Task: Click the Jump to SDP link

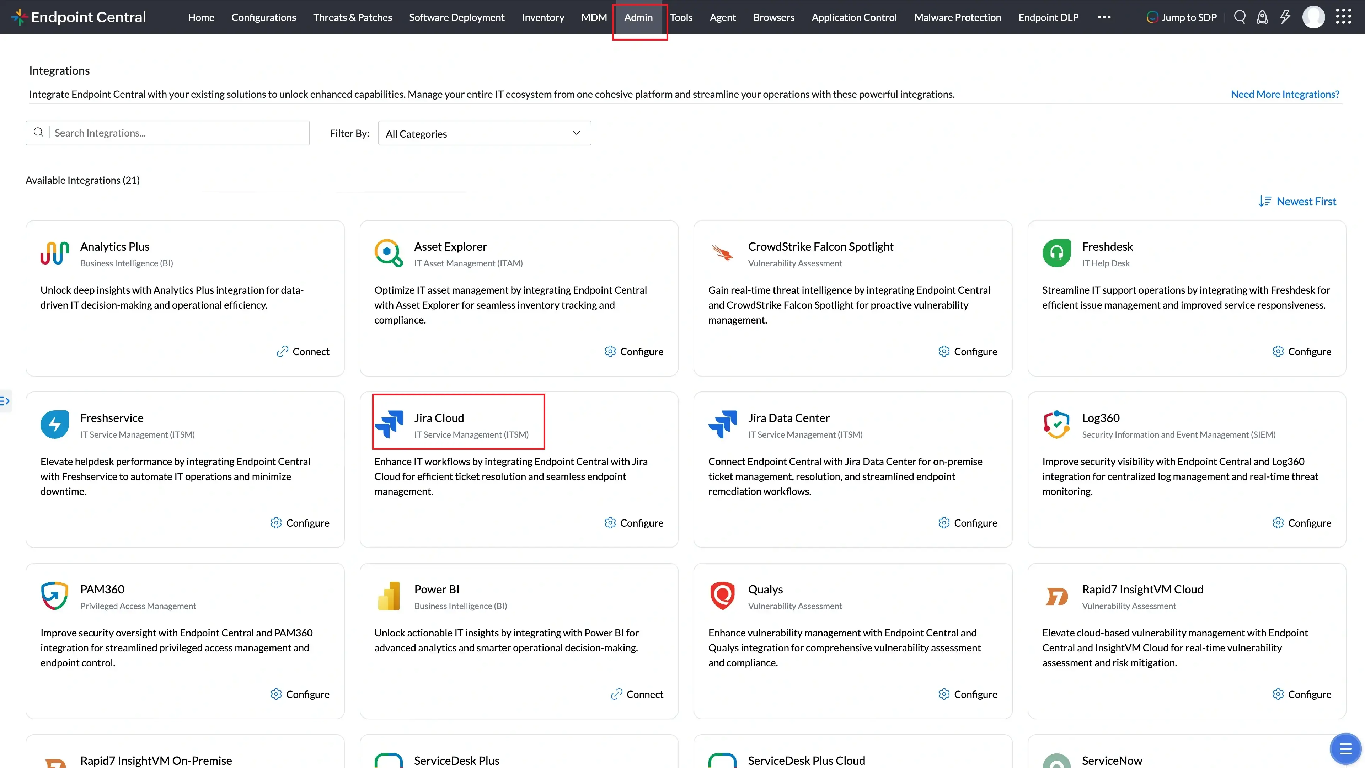Action: coord(1189,17)
